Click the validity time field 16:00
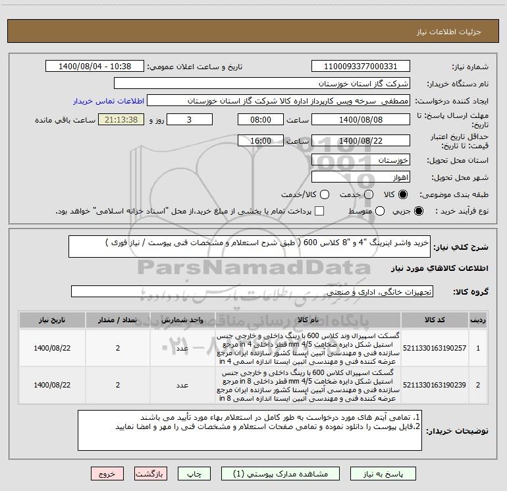Screen dimensions: 507x491 click(261, 140)
